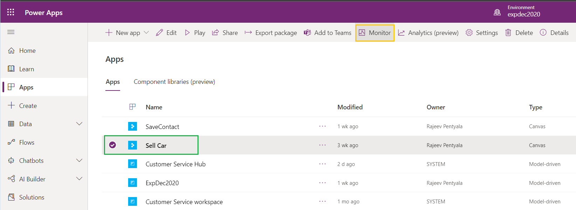Sort by the Type column header
The height and width of the screenshot is (210, 576).
click(536, 107)
